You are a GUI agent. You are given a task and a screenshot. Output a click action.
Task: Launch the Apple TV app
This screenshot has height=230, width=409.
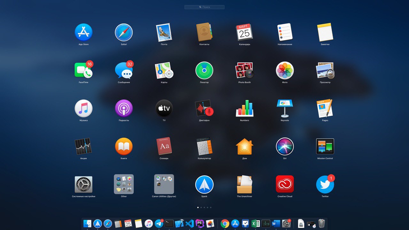[x=164, y=108]
